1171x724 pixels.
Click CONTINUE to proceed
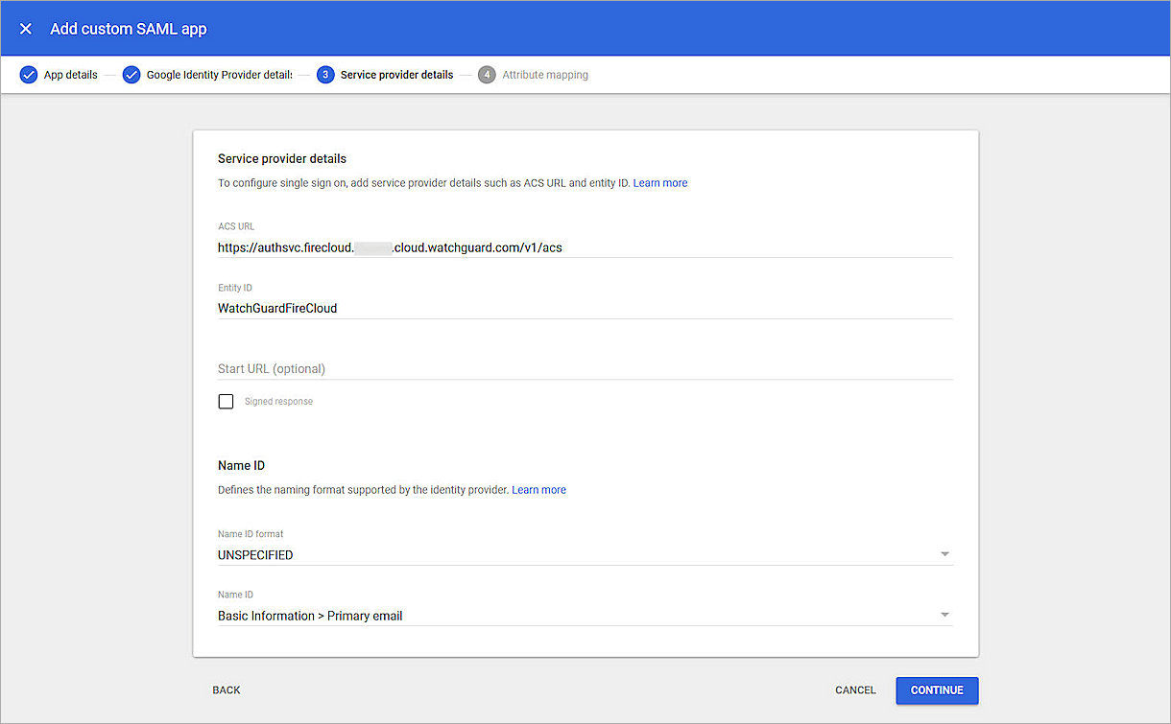pos(936,689)
